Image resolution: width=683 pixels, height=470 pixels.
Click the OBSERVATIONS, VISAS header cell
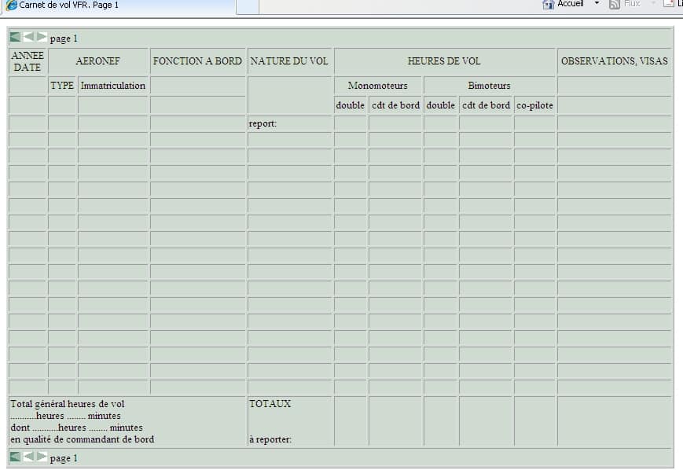click(x=615, y=61)
